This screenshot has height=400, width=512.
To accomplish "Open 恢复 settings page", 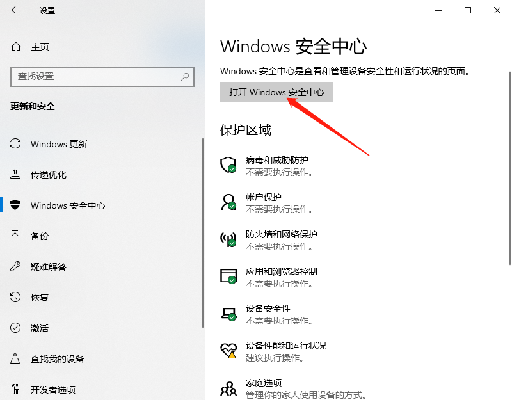I will [x=40, y=298].
